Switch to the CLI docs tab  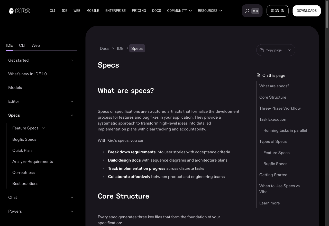22,45
